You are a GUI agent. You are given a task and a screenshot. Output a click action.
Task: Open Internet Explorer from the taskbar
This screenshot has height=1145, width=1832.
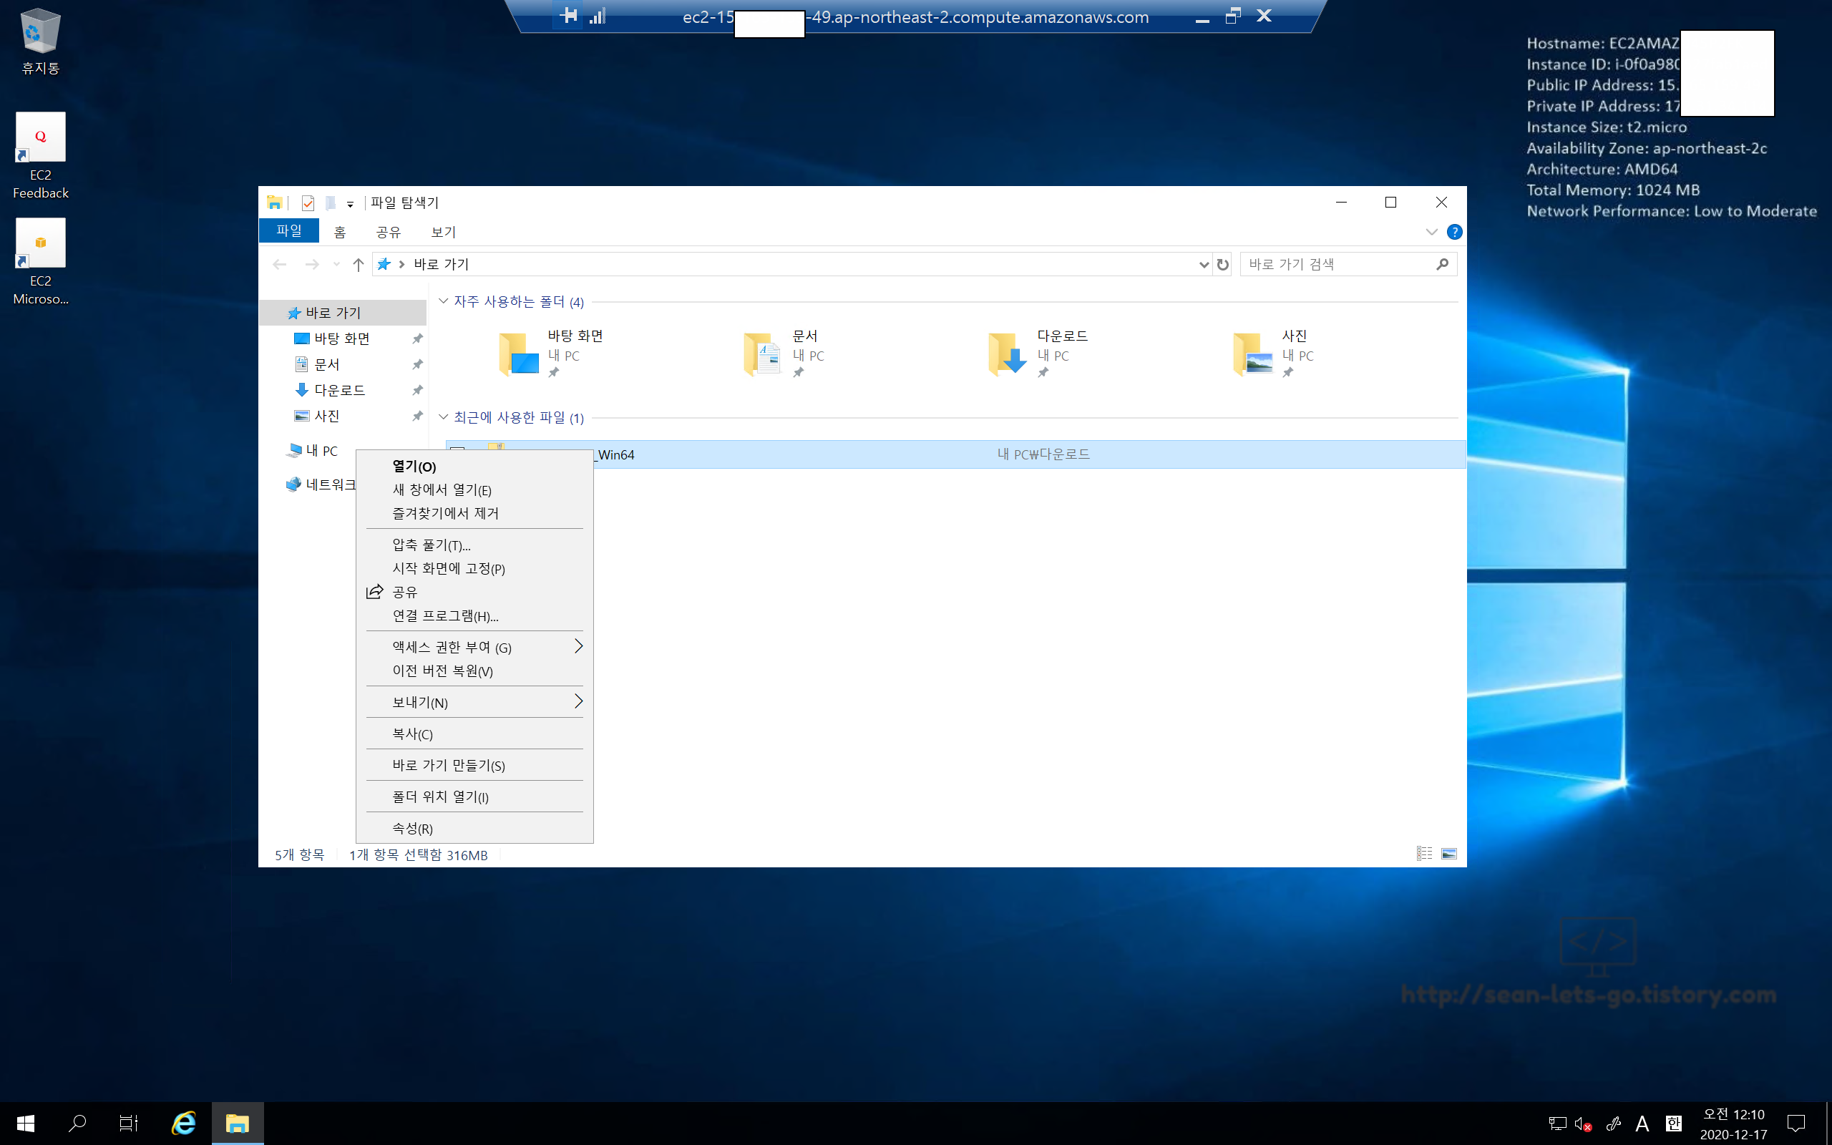[184, 1123]
